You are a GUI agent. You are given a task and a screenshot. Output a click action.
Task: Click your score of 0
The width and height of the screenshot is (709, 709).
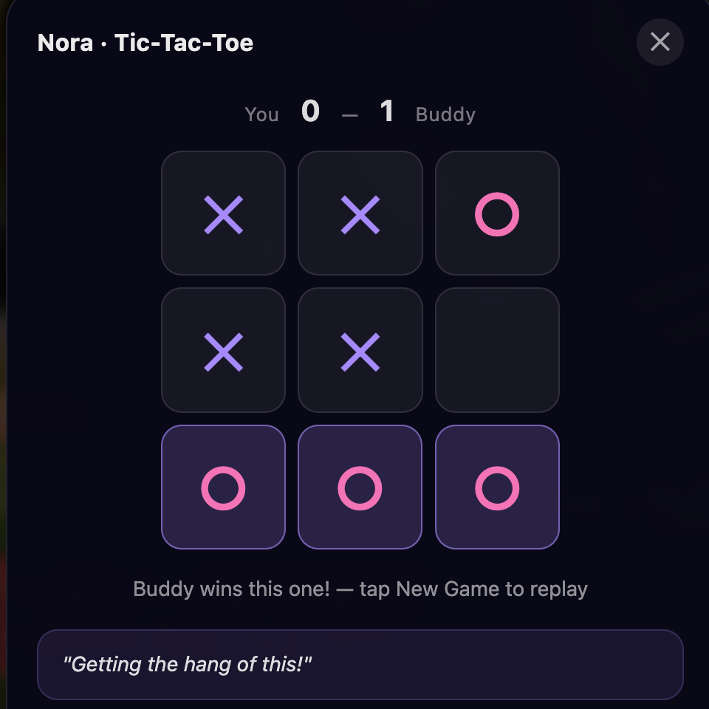310,112
